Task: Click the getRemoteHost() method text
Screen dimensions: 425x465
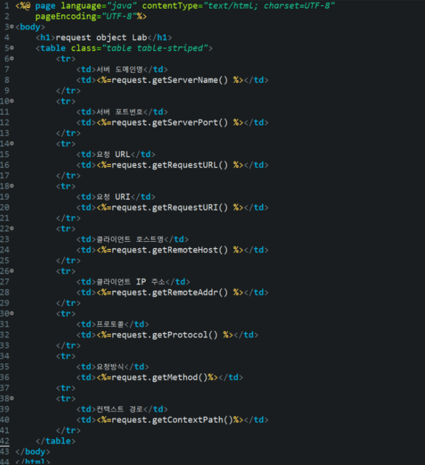Action: tap(190, 250)
